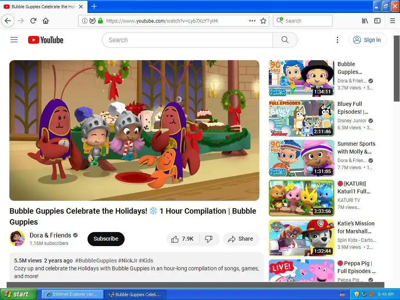Click the Spin Kids - Carto... channel name
This screenshot has width=400, height=300.
pyautogui.click(x=356, y=240)
